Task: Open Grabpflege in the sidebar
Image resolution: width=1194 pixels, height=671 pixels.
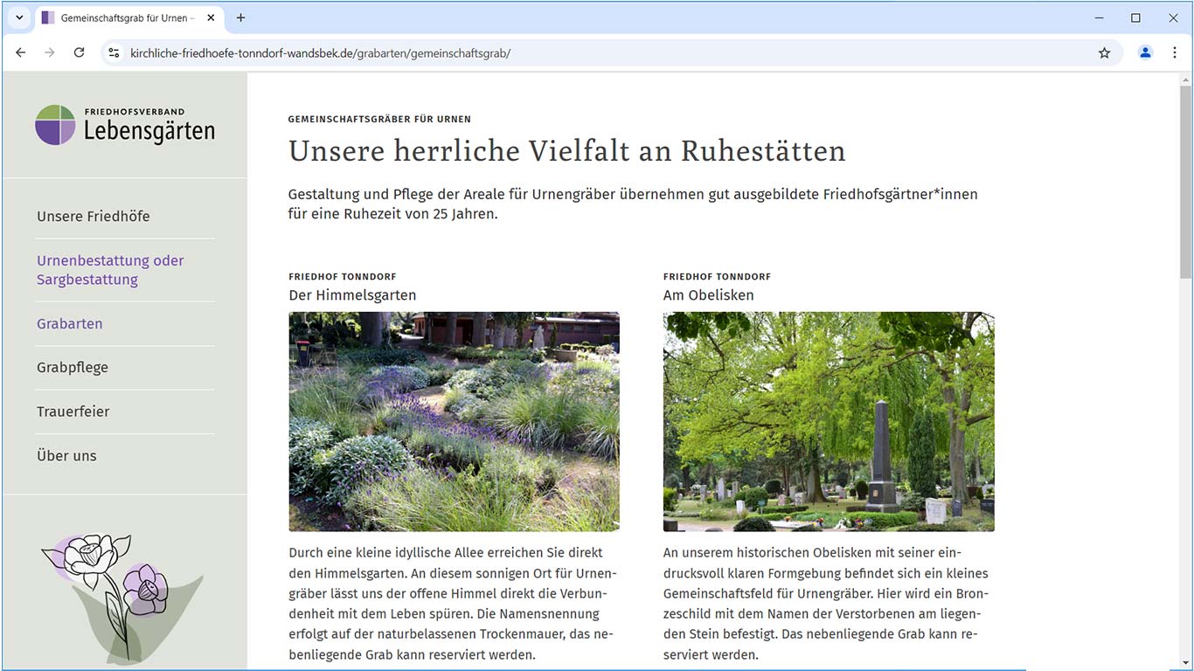Action: (73, 368)
